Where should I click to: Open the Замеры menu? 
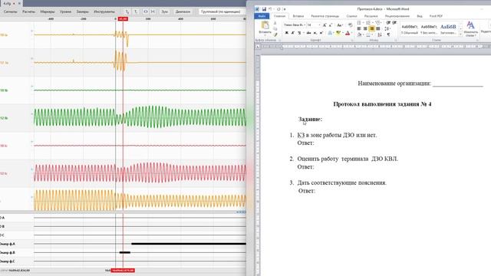pyautogui.click(x=82, y=11)
